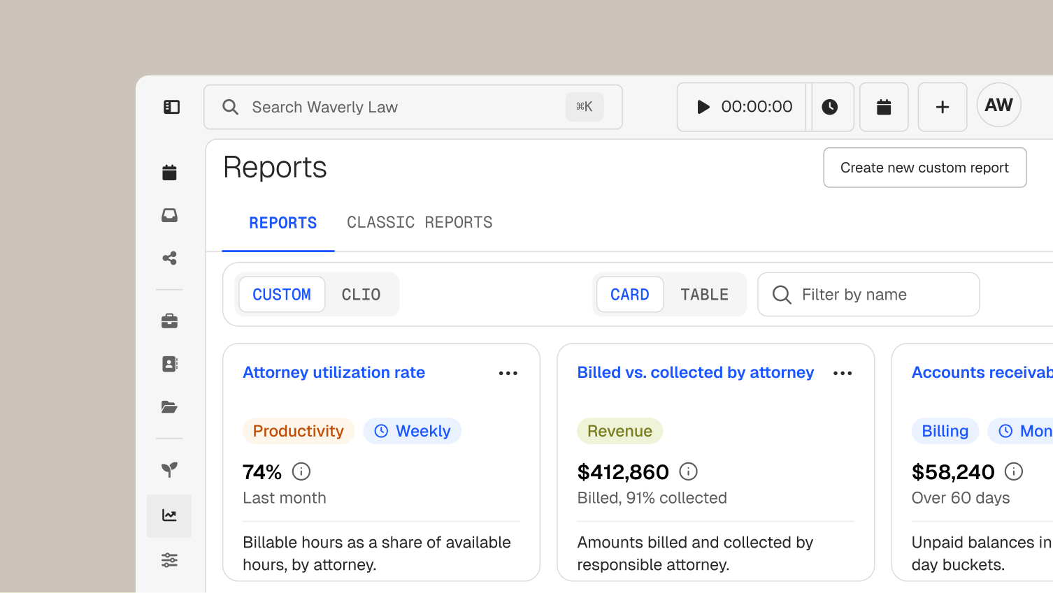Image resolution: width=1053 pixels, height=593 pixels.
Task: Click the plus create-new button
Action: (x=943, y=107)
